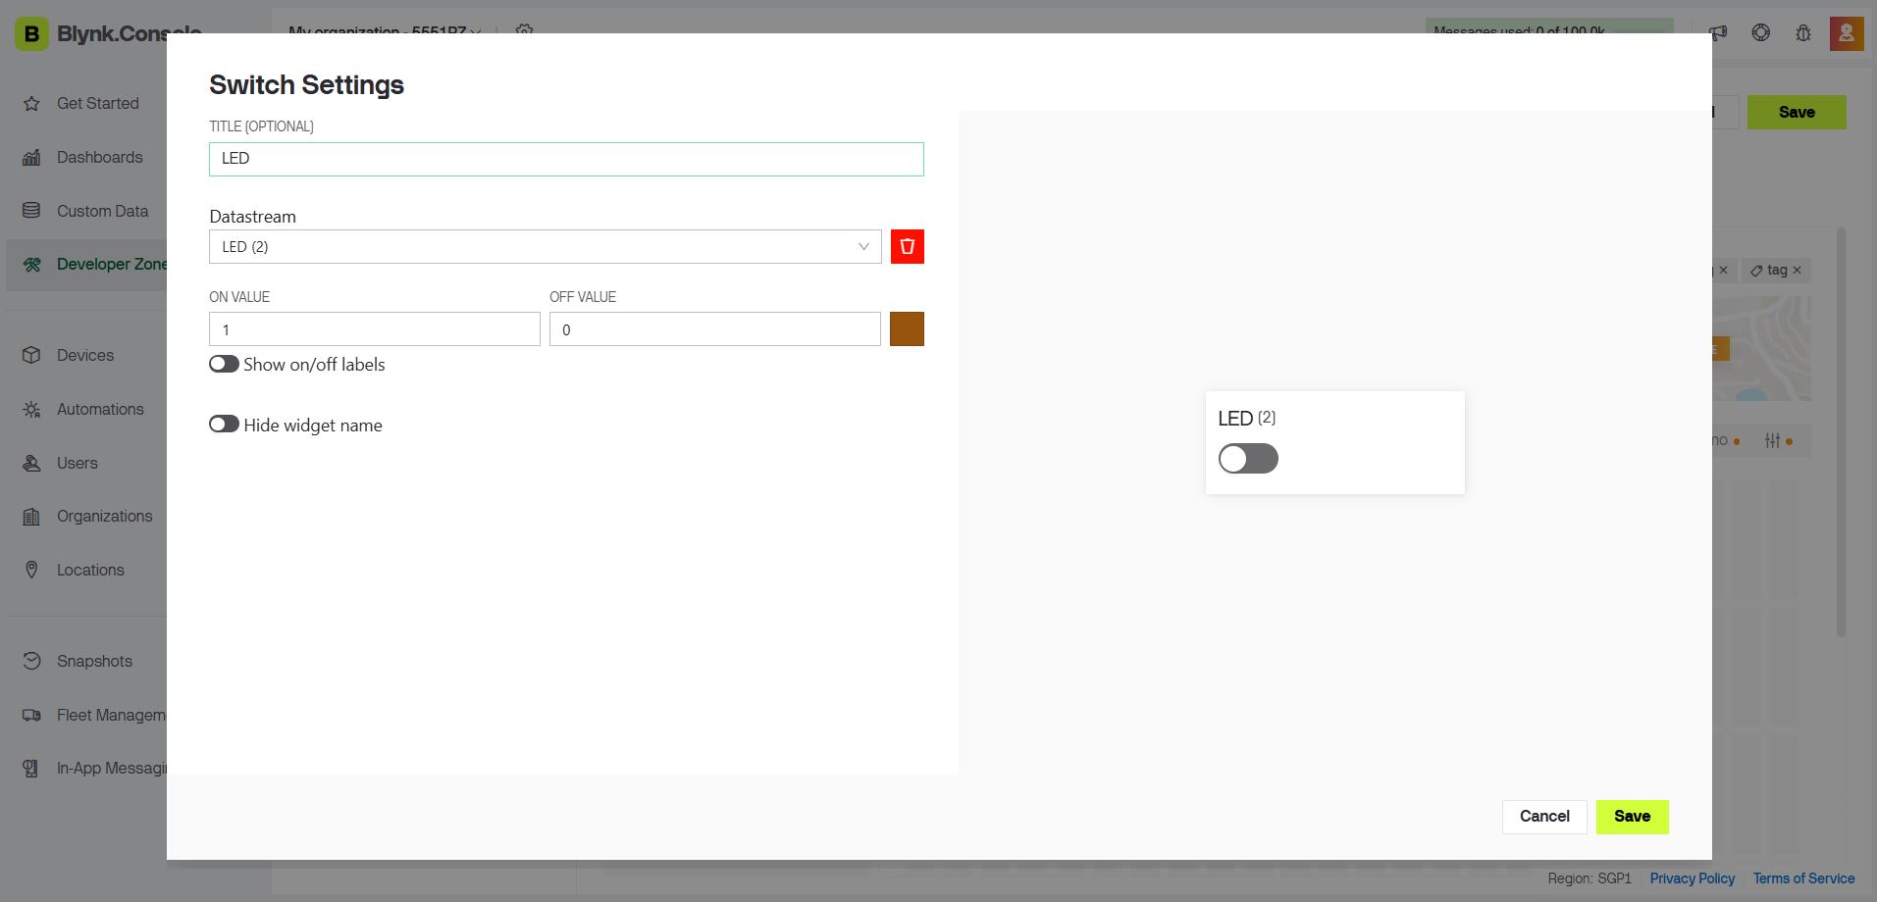Open the Datastream LED (2) dropdown
The image size is (1877, 902).
click(545, 246)
